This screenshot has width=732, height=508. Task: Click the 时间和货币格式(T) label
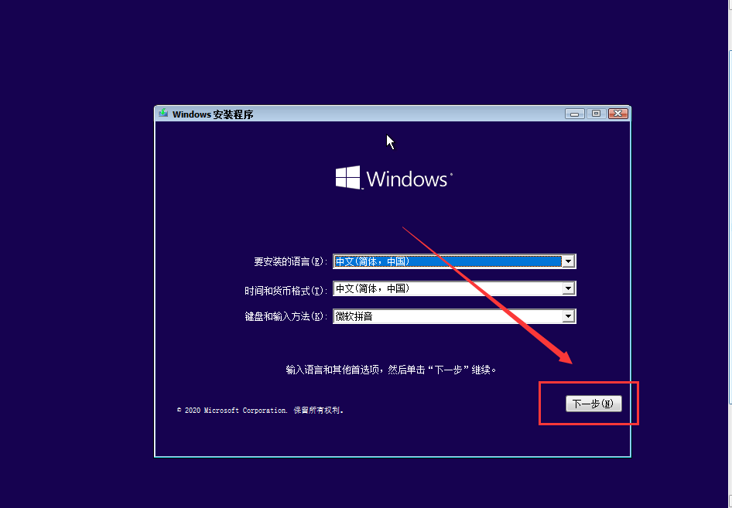286,291
